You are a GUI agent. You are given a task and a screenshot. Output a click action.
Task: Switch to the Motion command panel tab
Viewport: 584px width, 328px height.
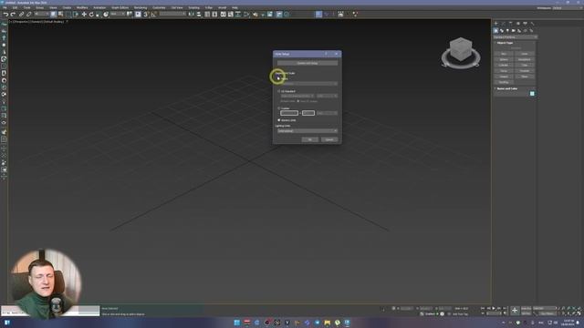pos(517,24)
